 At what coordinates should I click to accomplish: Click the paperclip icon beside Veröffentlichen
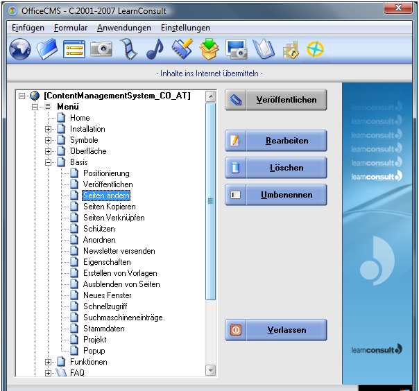click(236, 100)
